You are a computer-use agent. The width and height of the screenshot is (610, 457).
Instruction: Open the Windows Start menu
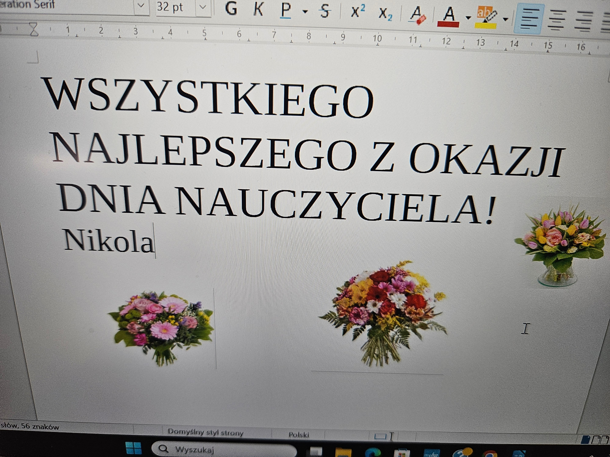[133, 448]
